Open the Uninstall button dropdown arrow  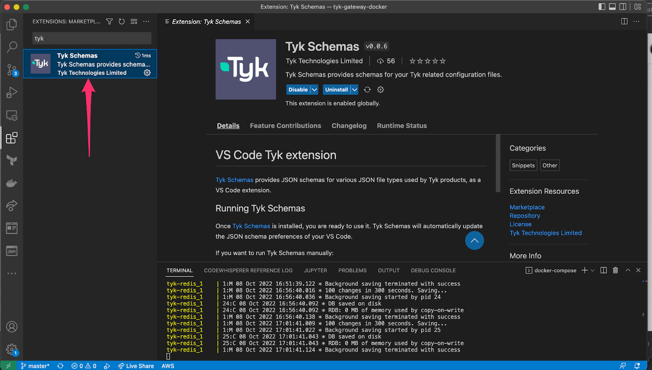click(x=354, y=89)
